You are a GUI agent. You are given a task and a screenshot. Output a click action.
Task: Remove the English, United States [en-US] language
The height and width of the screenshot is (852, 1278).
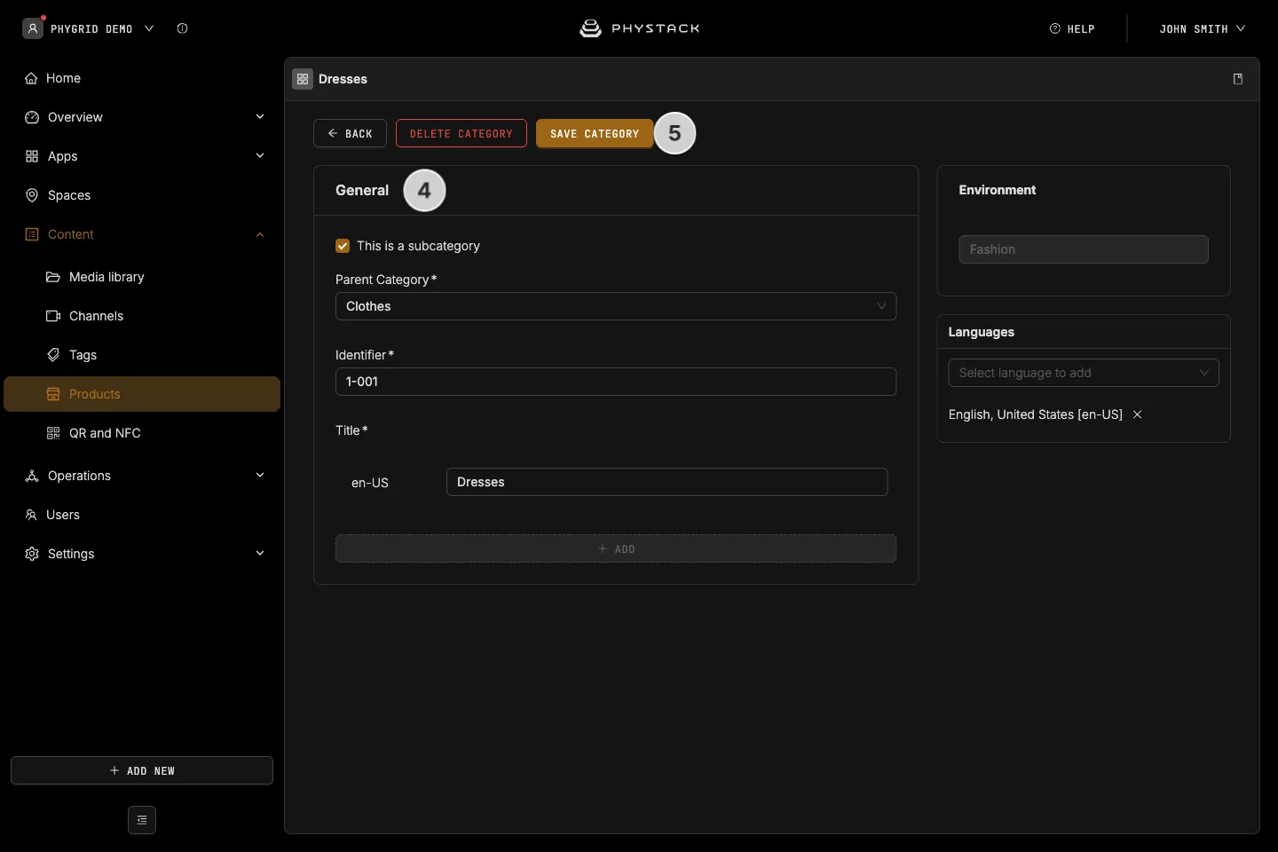click(x=1137, y=414)
